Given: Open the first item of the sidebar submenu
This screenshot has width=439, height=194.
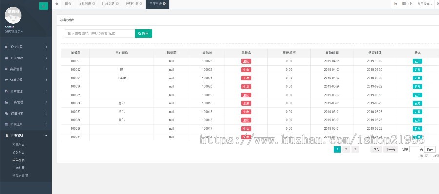Looking at the screenshot, I should tap(19, 145).
